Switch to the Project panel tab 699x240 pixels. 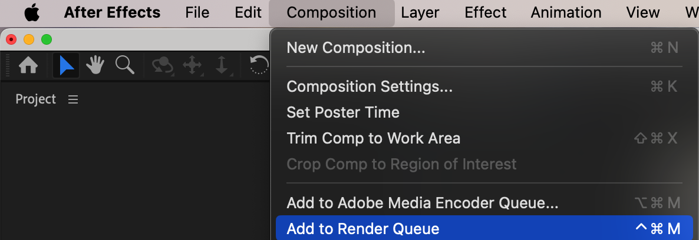pyautogui.click(x=36, y=99)
